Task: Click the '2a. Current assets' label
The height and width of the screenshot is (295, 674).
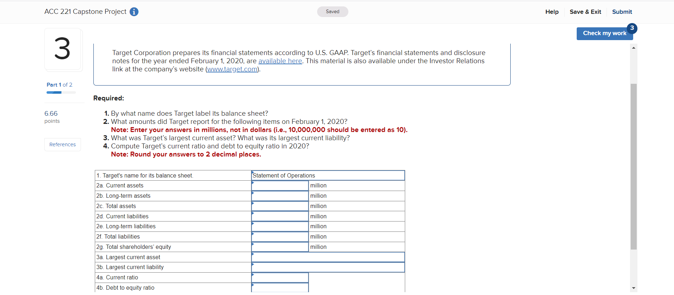Action: [x=120, y=186]
